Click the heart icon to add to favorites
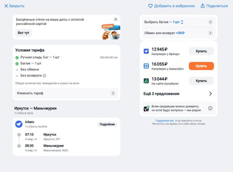This screenshot has width=233, height=172. tap(151, 6)
